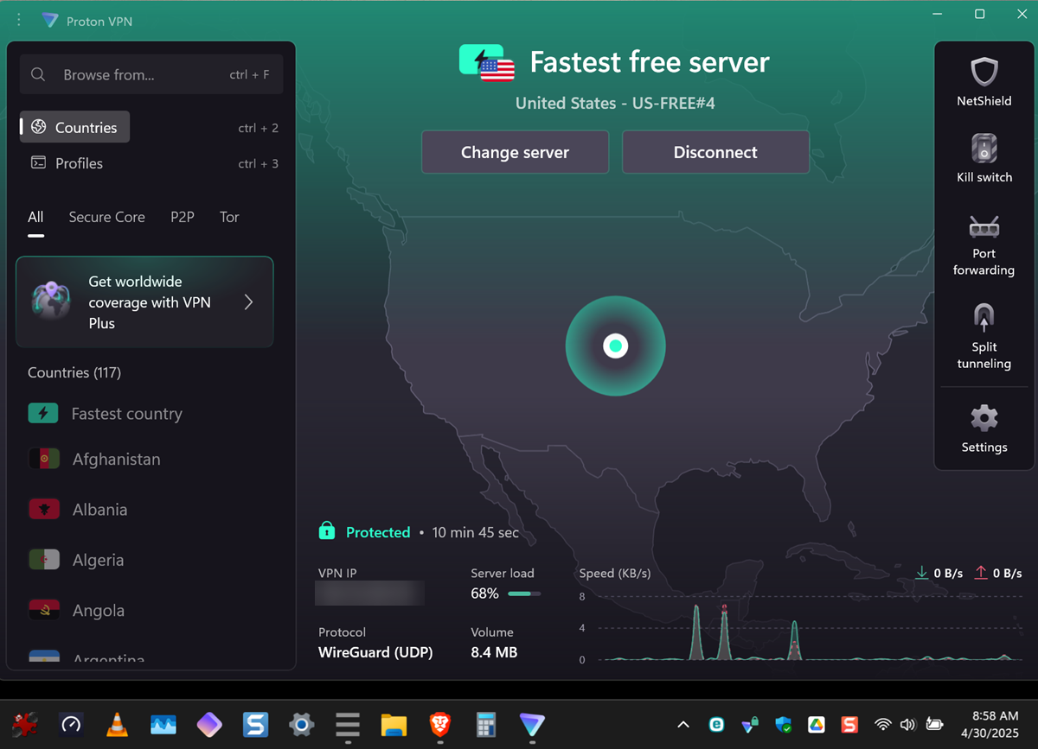
Task: Click the Countries globe icon
Action: point(38,127)
